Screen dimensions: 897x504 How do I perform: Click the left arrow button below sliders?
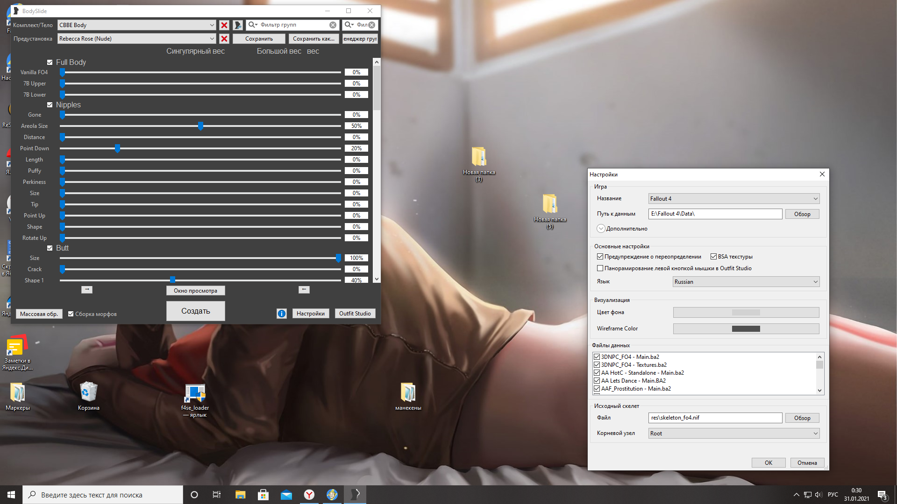[x=304, y=290]
